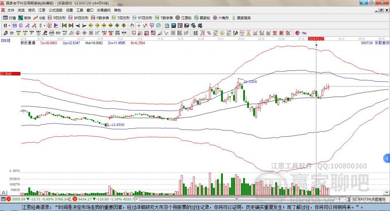Screen dimensions: 390x211
Task: Select the Gann fan red lines icon
Action: tap(140, 33)
